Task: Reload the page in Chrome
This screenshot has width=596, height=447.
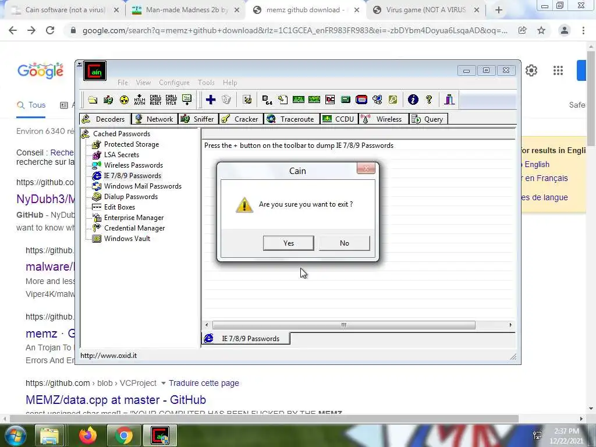Action: [50, 30]
